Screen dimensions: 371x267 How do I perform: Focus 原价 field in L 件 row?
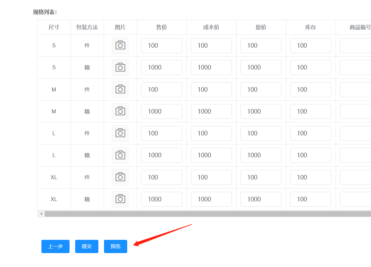tap(261, 133)
